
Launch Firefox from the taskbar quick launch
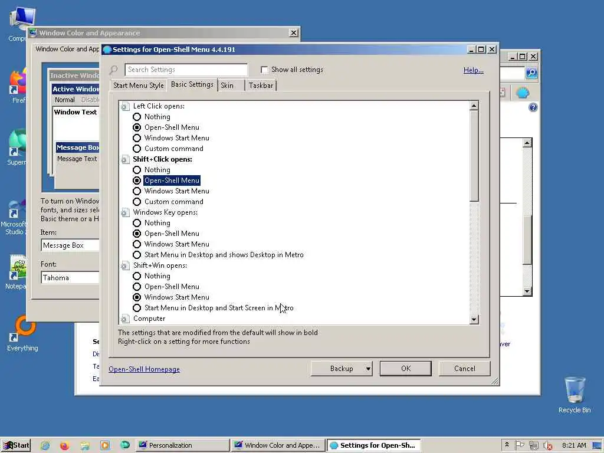point(65,446)
